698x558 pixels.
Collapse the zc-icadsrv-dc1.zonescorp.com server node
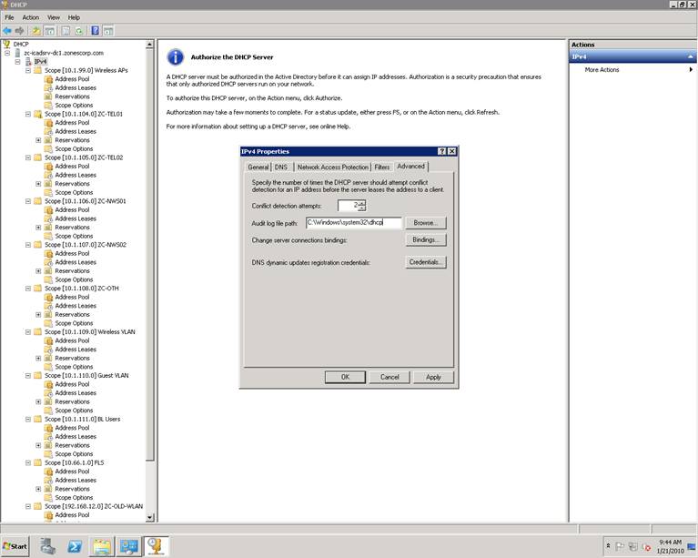point(7,53)
